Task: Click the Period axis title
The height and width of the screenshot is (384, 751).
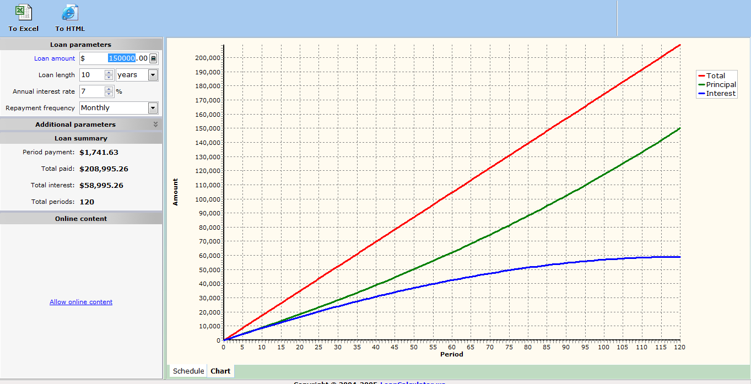Action: [451, 355]
